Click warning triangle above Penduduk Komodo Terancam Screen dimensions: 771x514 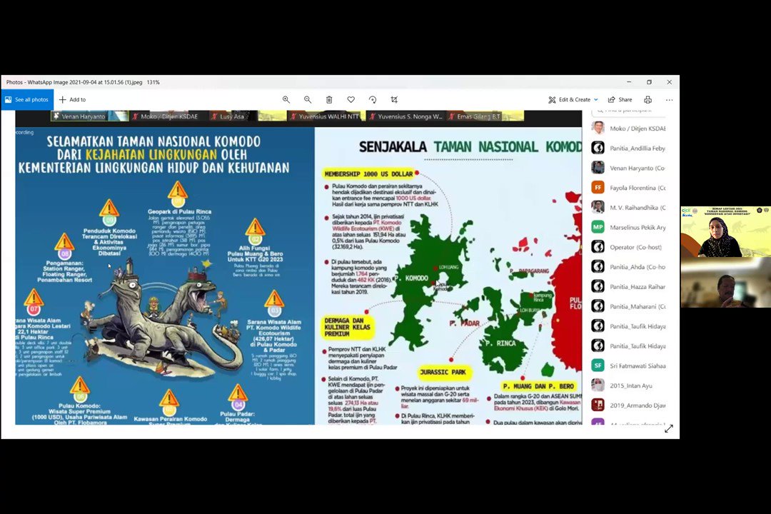(109, 210)
